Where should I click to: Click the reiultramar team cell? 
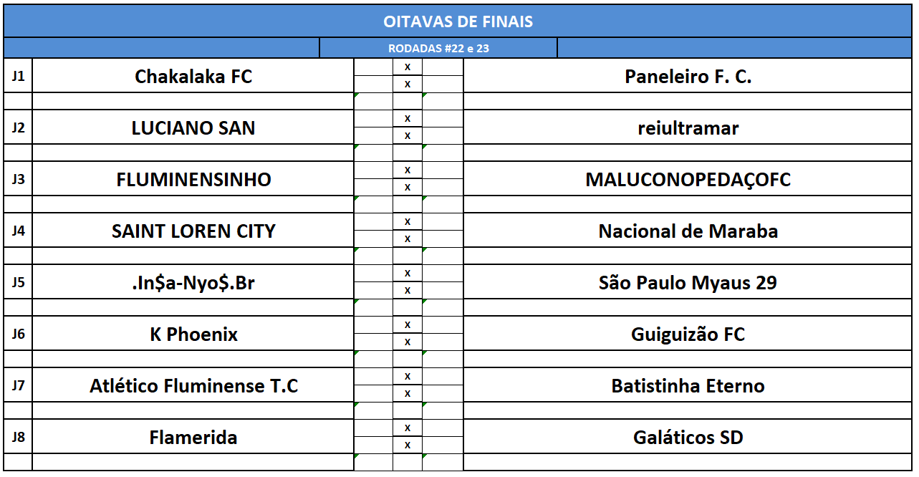688,128
